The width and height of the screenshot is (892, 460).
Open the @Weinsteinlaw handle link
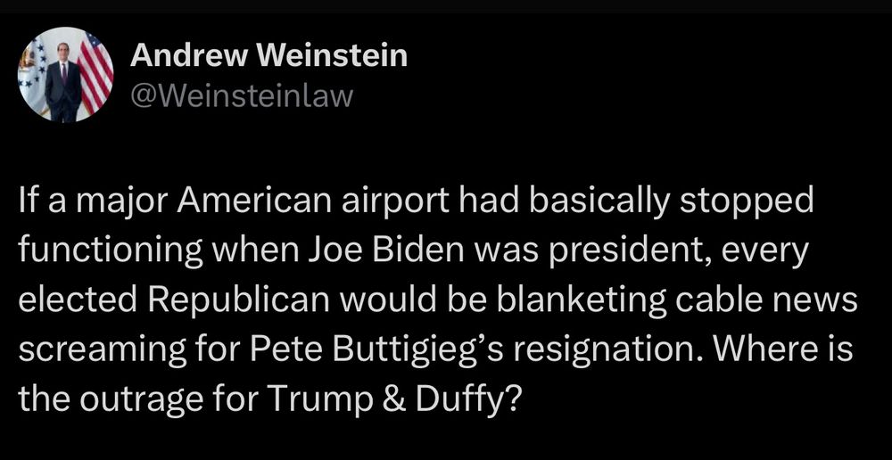click(x=242, y=95)
